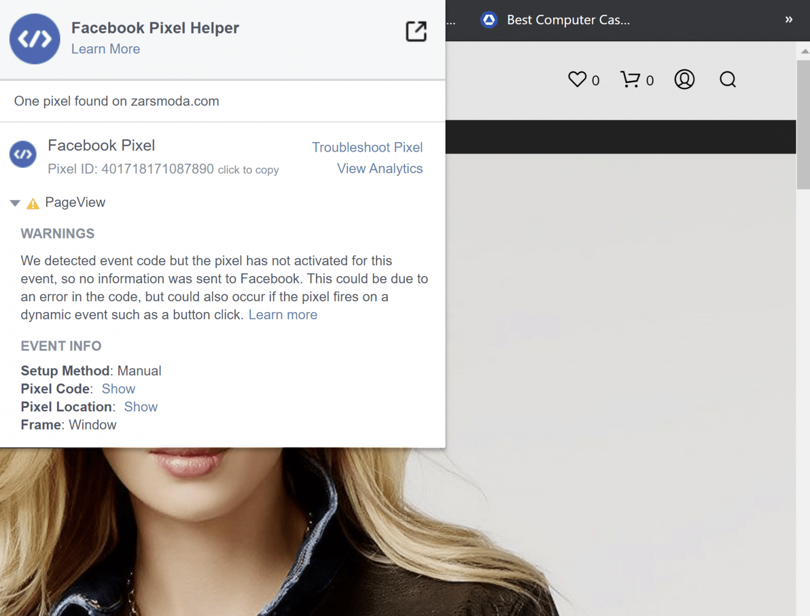Click the scrollbar up arrow
Screen dimensions: 810x616
pos(804,51)
